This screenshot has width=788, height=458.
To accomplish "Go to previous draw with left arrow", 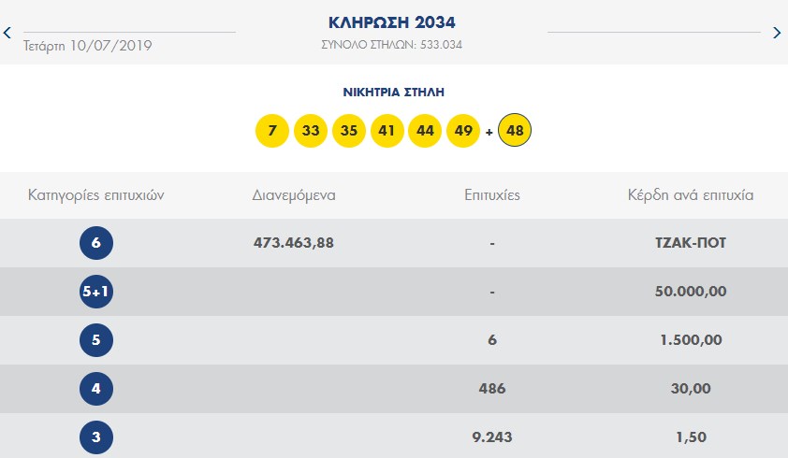I will point(7,33).
